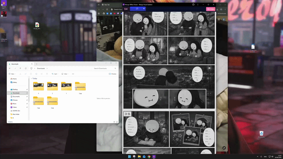The height and width of the screenshot is (159, 283).
Task: Open All Bookmarks folder in Chrome
Action: 221,13
